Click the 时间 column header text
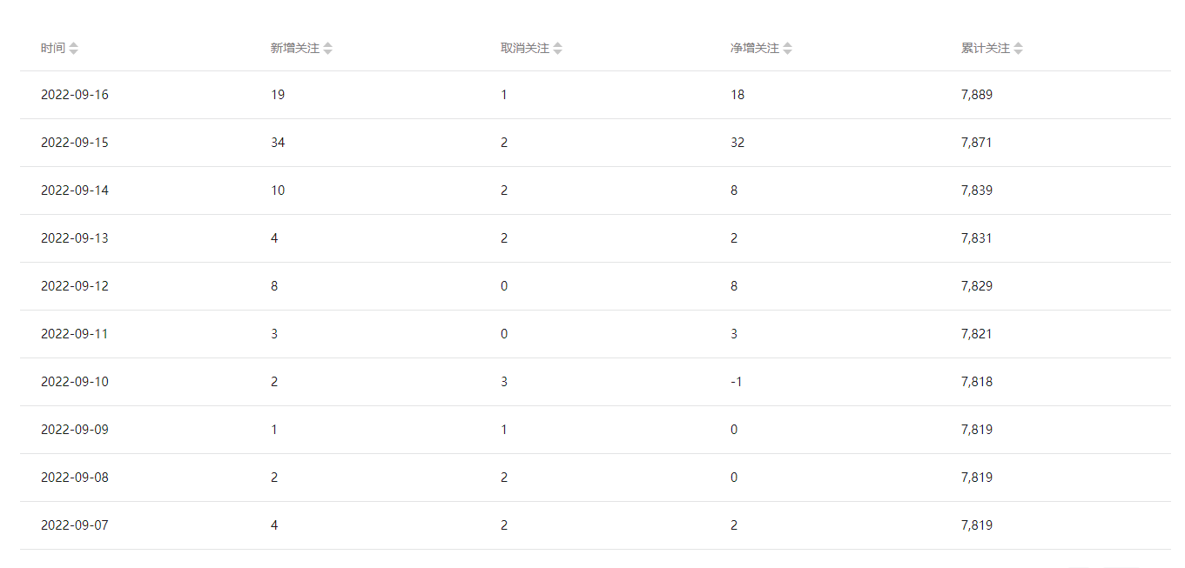This screenshot has width=1185, height=568. (x=52, y=49)
